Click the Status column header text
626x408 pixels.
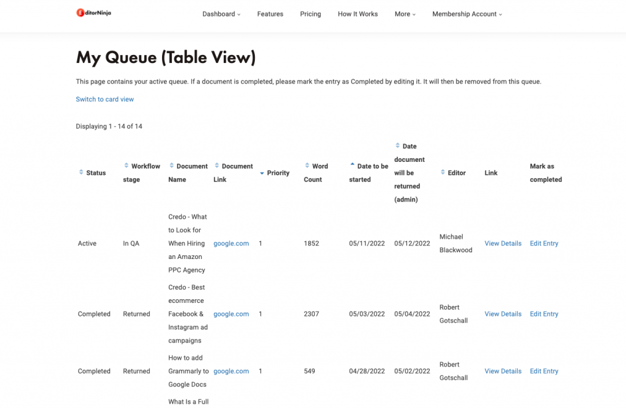(x=96, y=173)
